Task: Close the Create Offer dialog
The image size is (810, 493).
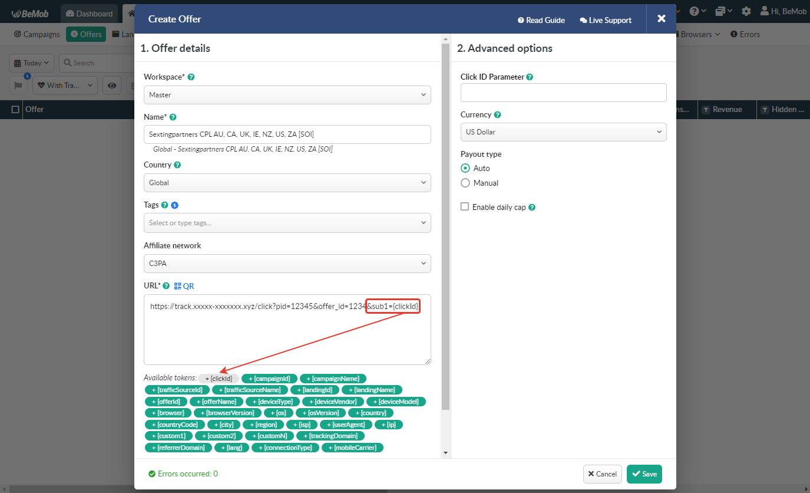Action: point(661,19)
